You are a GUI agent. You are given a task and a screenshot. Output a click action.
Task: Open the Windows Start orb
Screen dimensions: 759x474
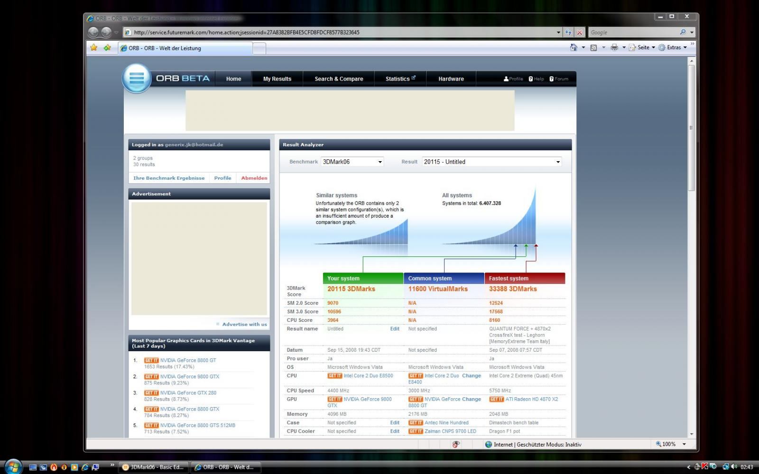pos(13,466)
